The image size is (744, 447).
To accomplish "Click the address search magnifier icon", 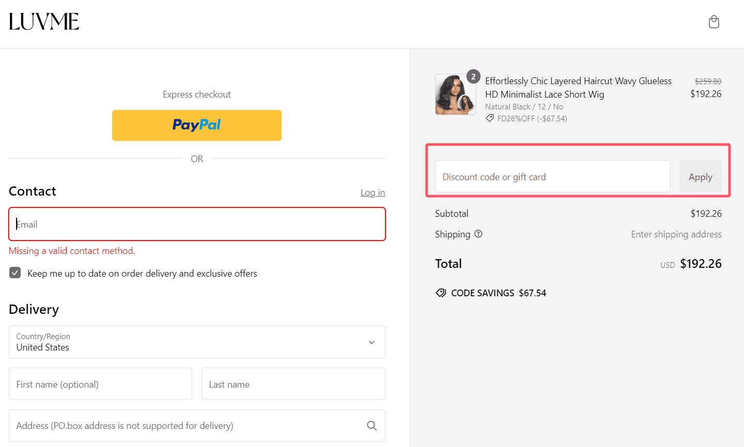I will click(x=371, y=425).
